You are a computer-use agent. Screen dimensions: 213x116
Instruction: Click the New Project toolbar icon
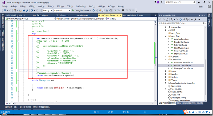(15, 10)
